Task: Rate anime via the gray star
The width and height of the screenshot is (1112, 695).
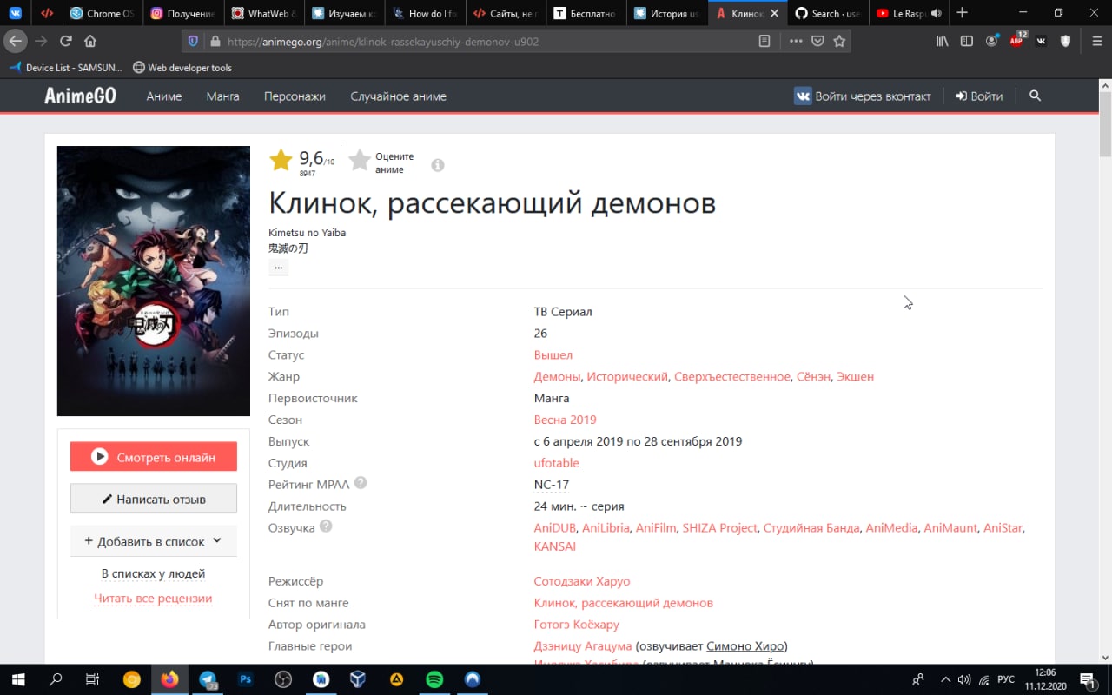Action: (360, 160)
